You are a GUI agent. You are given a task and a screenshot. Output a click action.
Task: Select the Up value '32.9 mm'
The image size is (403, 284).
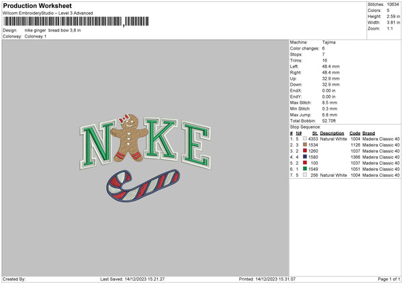(x=330, y=78)
